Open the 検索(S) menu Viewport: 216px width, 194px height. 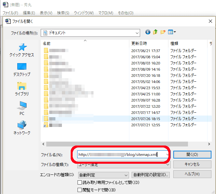[63, 13]
